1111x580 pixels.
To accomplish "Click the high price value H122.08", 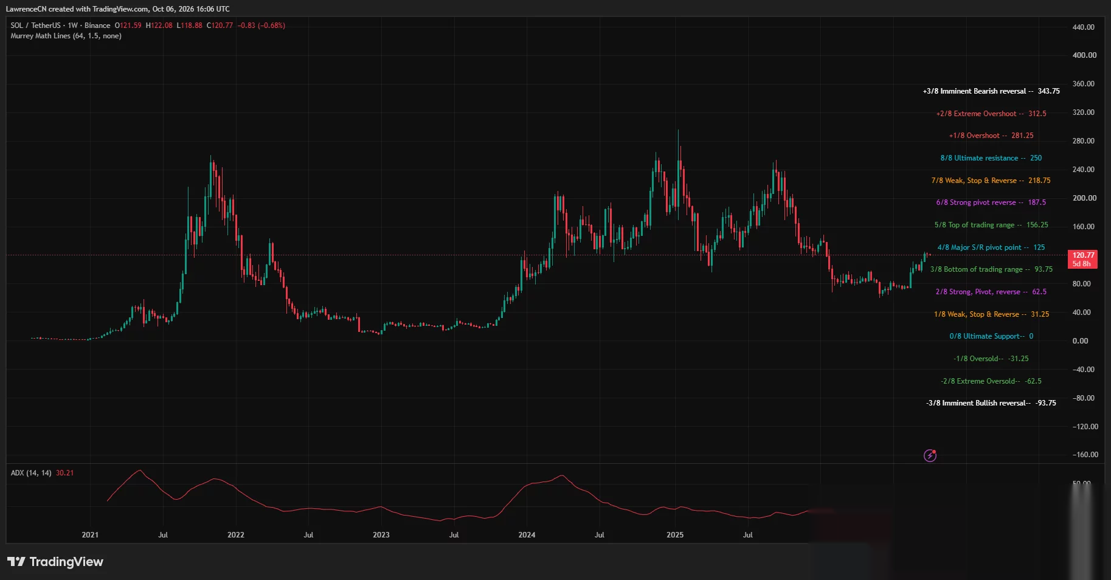I will click(x=159, y=26).
